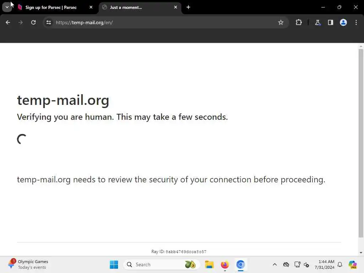
Task: Click the taskbar Search box
Action: click(x=162, y=264)
